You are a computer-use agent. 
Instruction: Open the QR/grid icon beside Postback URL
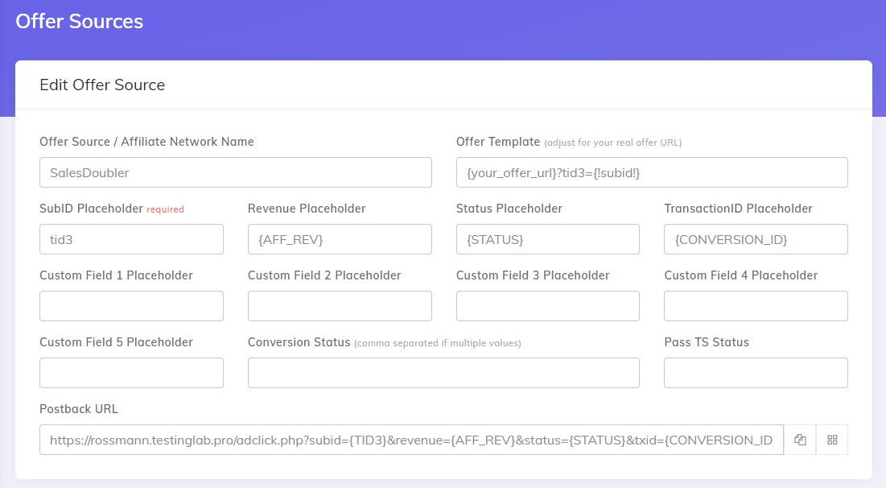832,440
